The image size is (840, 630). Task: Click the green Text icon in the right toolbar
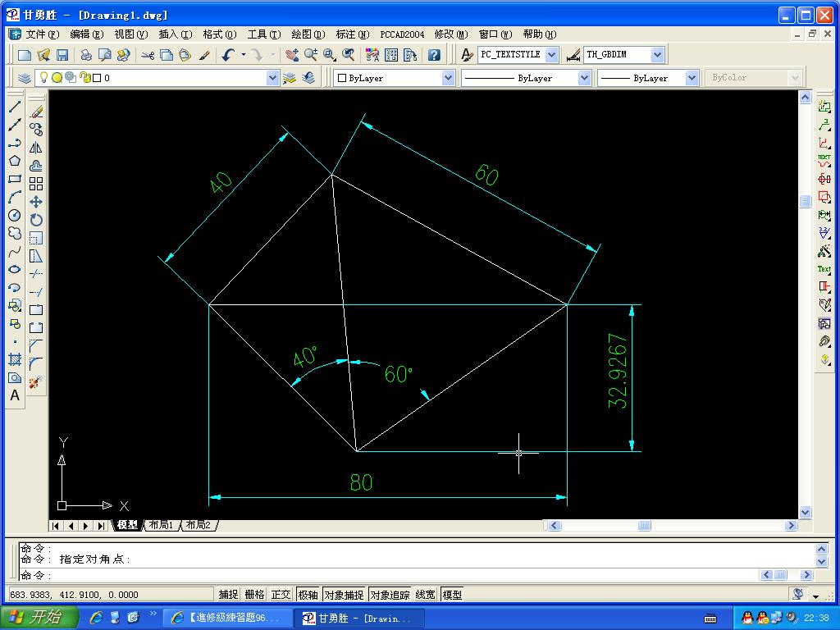(824, 269)
